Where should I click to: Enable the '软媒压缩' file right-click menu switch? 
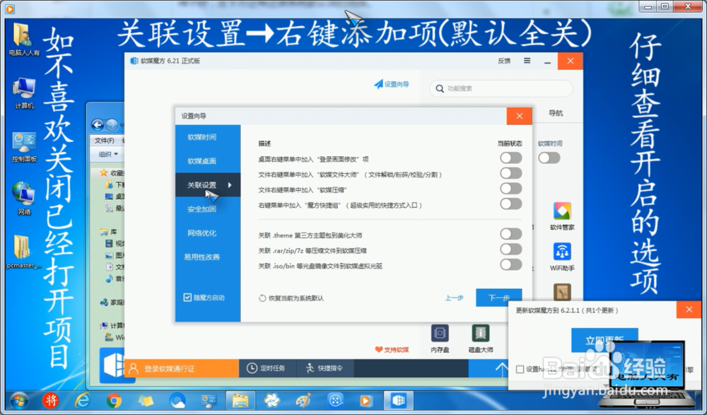point(511,189)
